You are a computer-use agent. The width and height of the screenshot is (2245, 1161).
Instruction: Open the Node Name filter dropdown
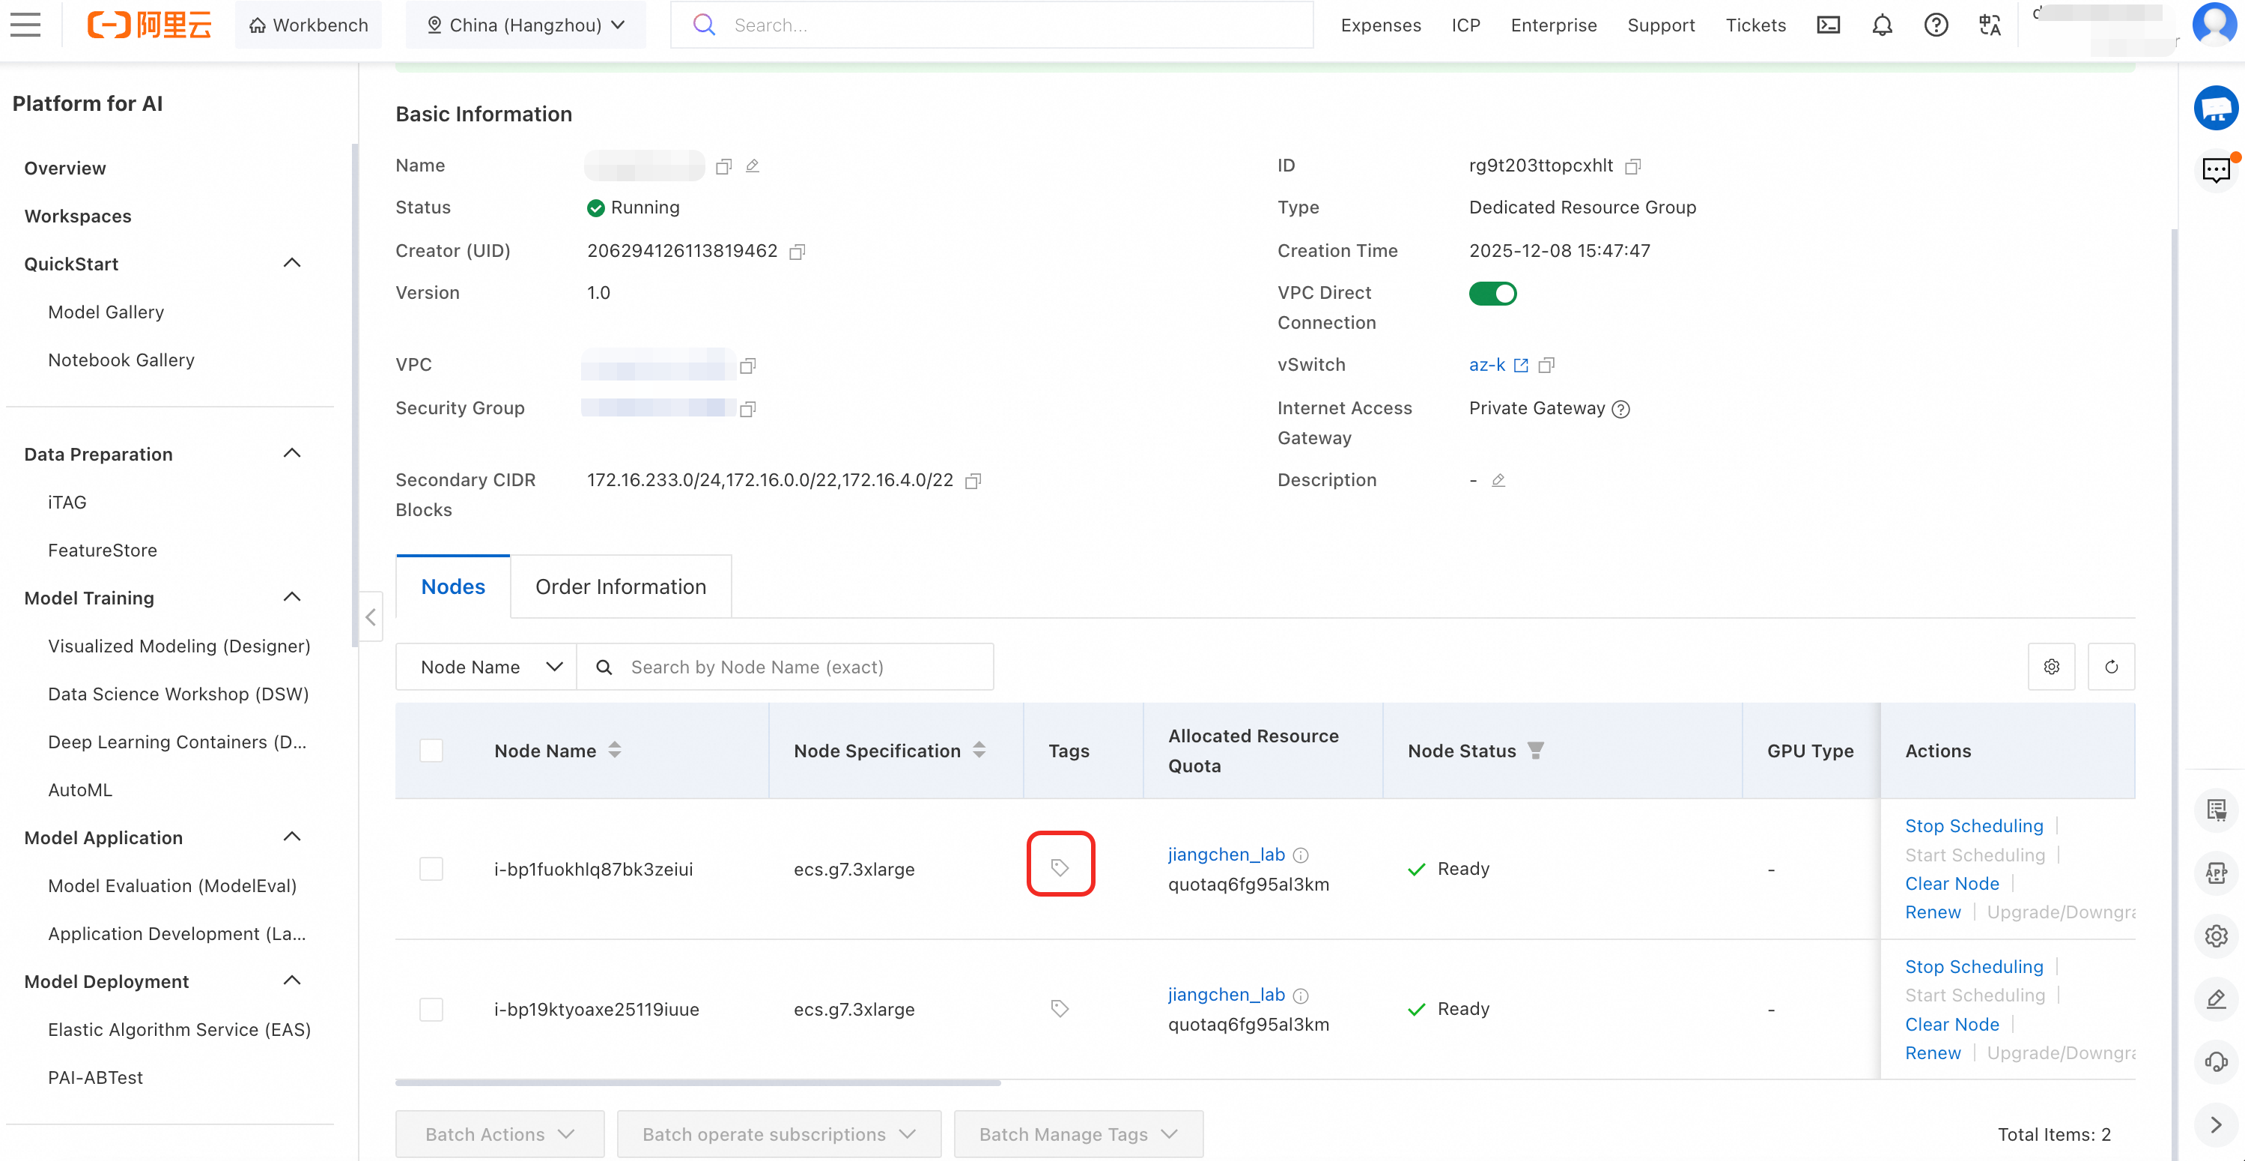click(487, 667)
